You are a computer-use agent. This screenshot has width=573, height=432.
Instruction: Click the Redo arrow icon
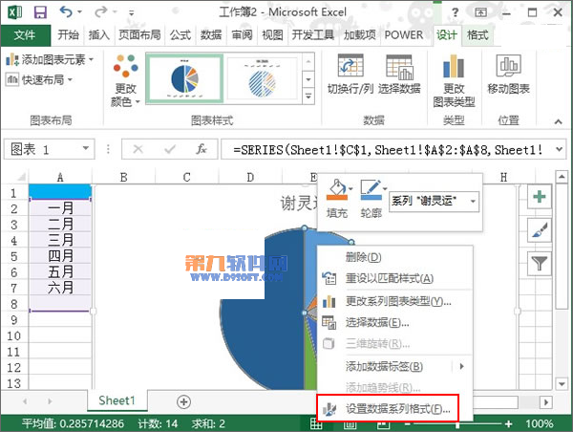[x=100, y=12]
